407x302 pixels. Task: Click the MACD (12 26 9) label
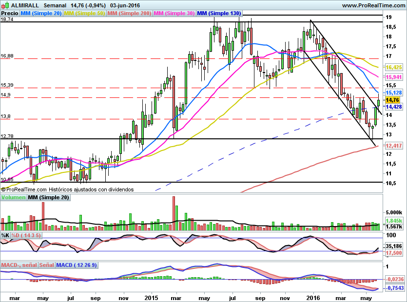77,265
